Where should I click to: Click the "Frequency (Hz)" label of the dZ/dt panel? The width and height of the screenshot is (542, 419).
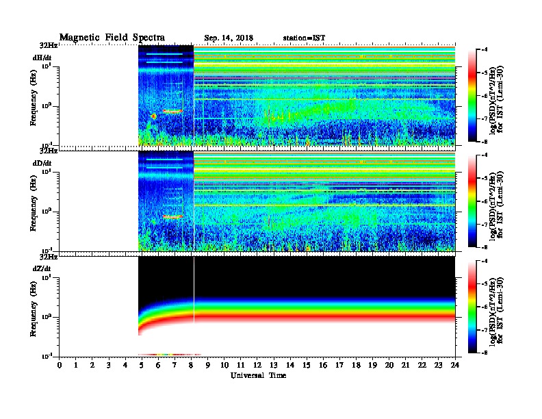point(33,309)
